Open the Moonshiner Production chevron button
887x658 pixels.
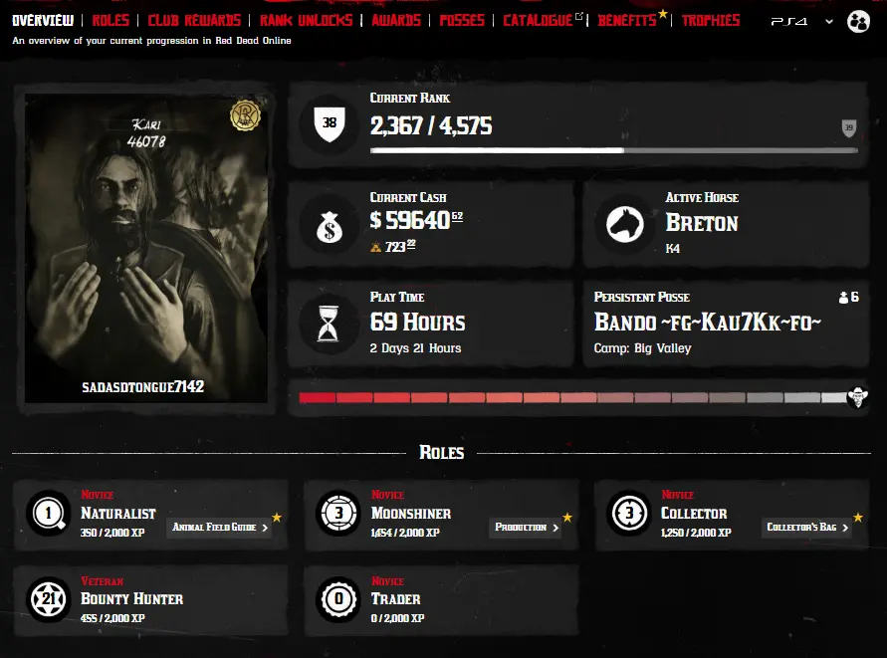pyautogui.click(x=526, y=528)
